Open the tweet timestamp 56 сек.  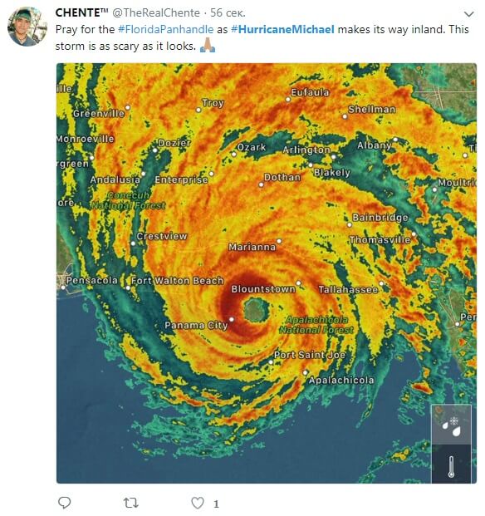pos(228,12)
